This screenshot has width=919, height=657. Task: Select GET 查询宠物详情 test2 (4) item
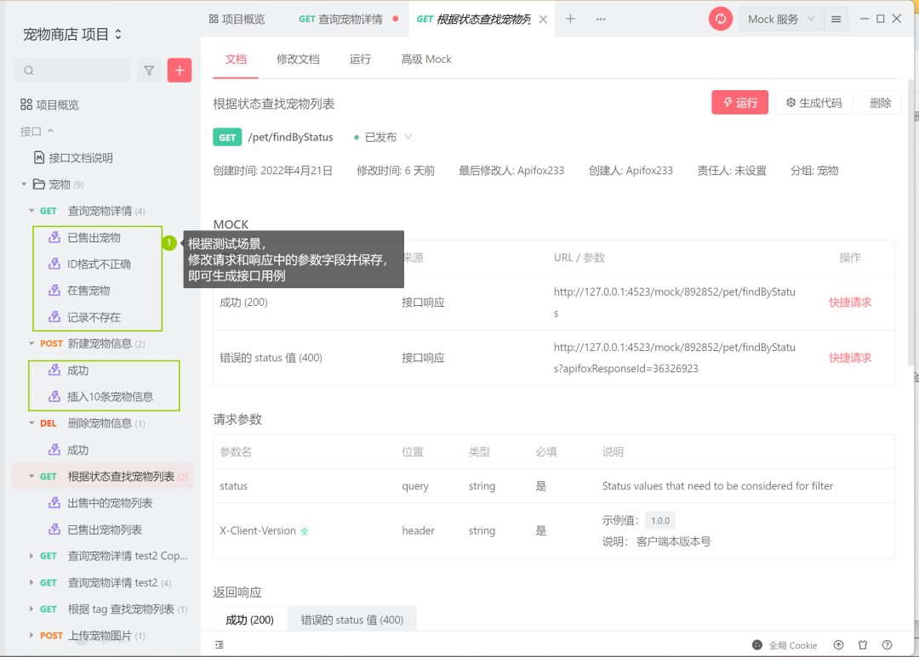tap(103, 582)
